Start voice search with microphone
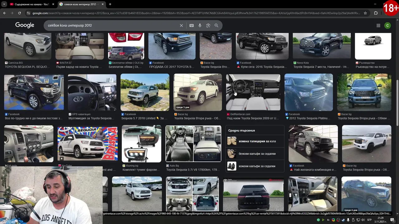Viewport: 399px width, 224px height. point(200,26)
